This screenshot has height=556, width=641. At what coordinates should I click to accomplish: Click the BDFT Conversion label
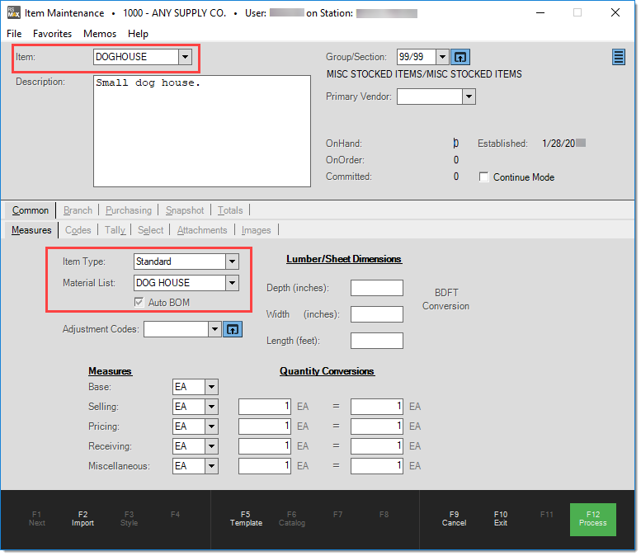[447, 300]
